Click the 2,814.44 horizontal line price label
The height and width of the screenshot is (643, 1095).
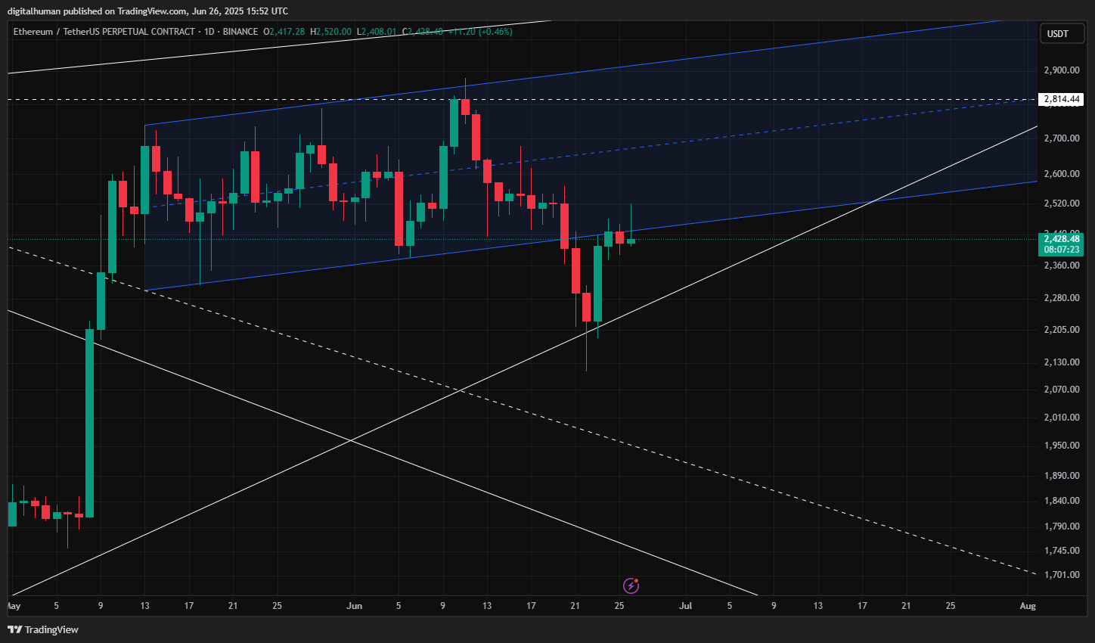pyautogui.click(x=1062, y=99)
